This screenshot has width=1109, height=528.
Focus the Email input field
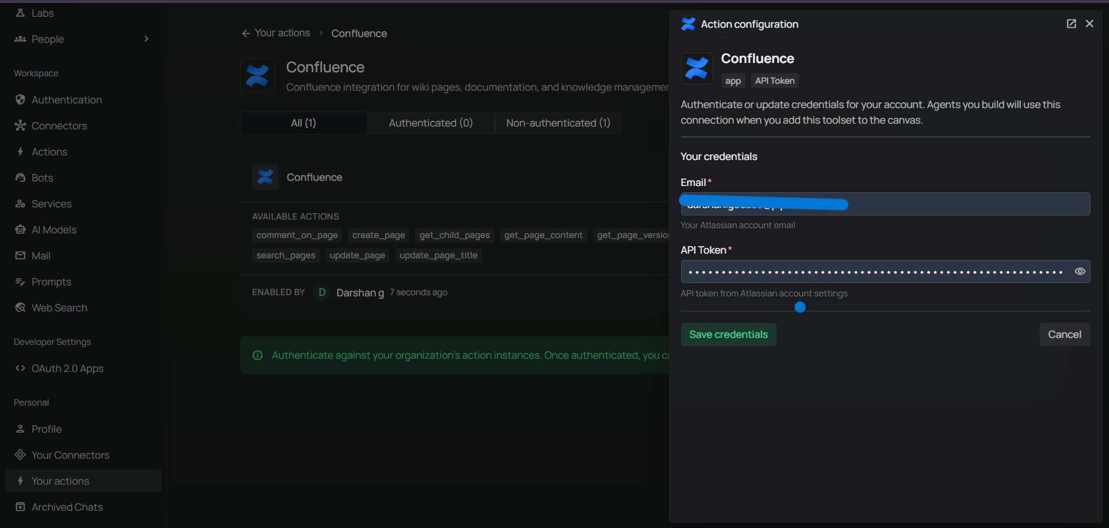(885, 204)
